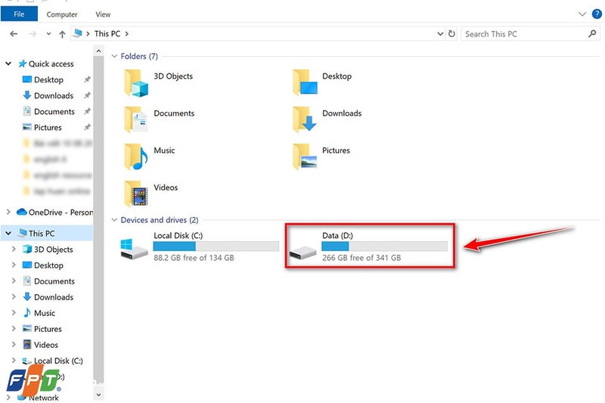Expand Desktop under This PC tree
Image resolution: width=605 pixels, height=403 pixels.
(x=14, y=265)
